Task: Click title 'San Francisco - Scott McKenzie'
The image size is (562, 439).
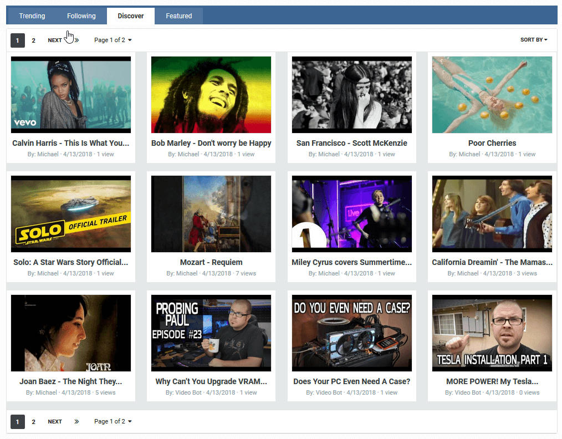Action: (351, 143)
